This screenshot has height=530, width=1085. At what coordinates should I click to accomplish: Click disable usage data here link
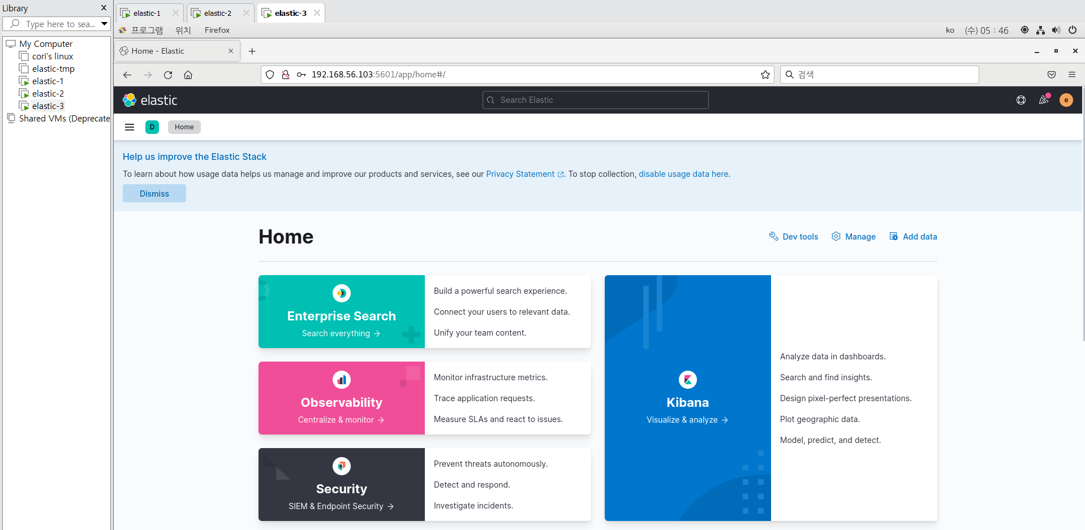click(683, 174)
